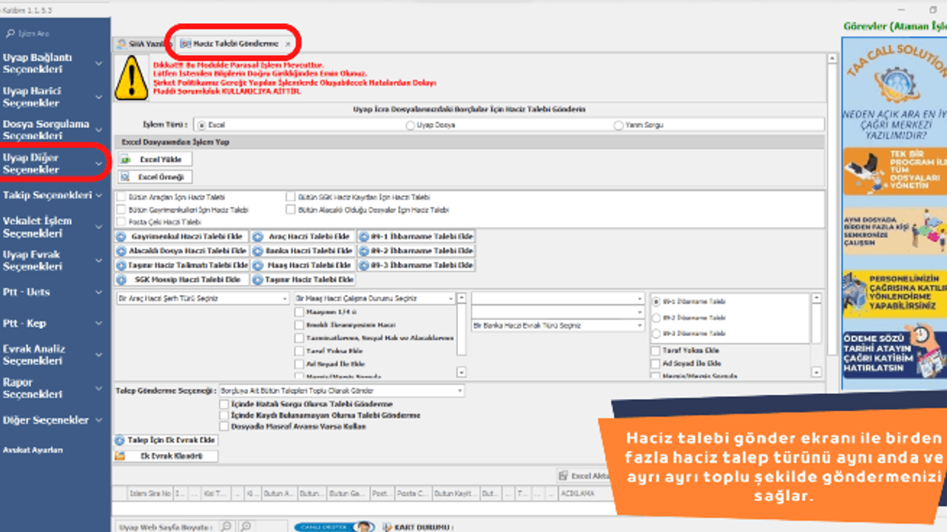The width and height of the screenshot is (947, 532).
Task: Click the İşlem Ara search icon
Action: tap(10, 34)
